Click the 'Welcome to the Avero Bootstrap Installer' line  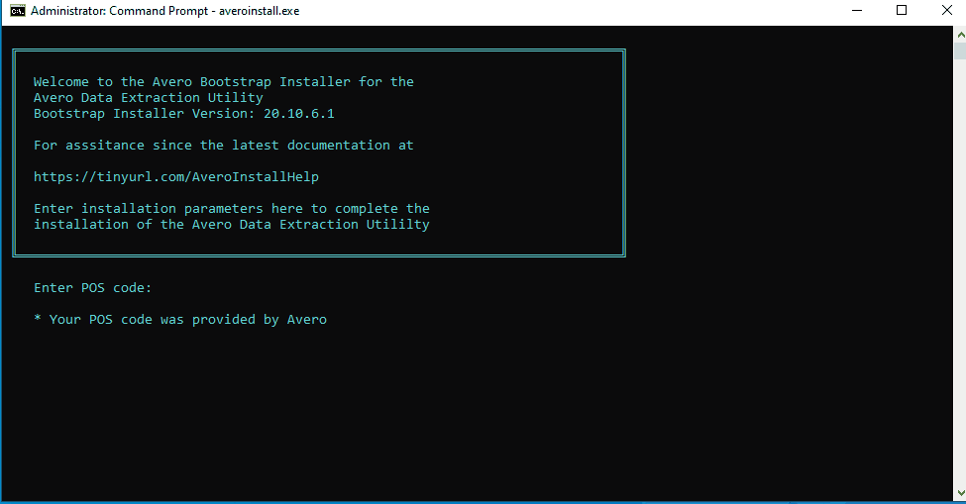pos(223,82)
